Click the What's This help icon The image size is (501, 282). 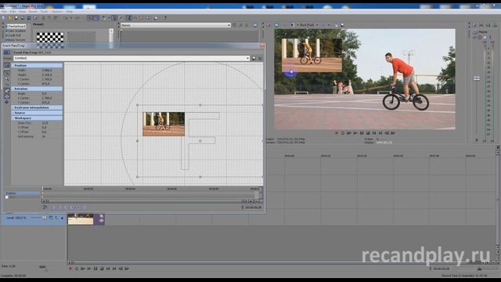(x=164, y=18)
